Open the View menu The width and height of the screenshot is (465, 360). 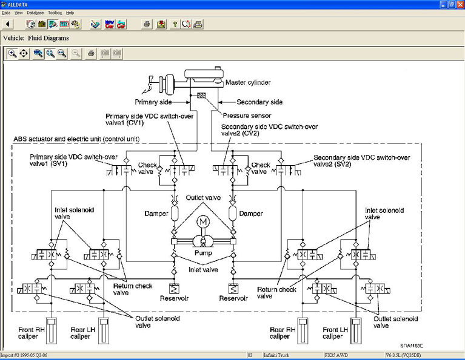[19, 13]
